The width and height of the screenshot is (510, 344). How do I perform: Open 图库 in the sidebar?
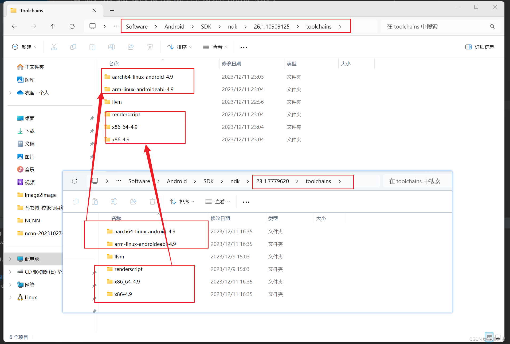click(26, 80)
